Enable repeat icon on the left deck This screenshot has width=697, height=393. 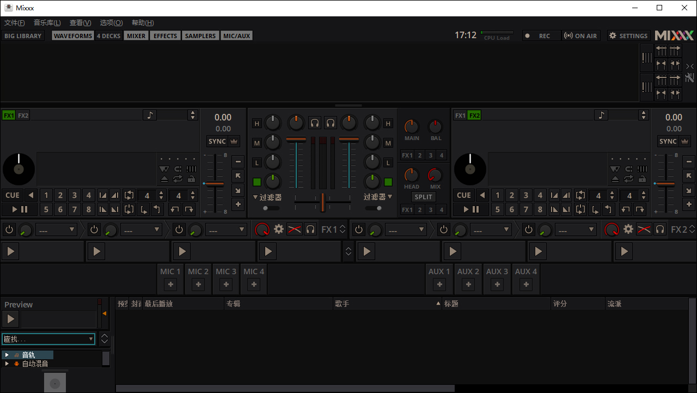[178, 179]
